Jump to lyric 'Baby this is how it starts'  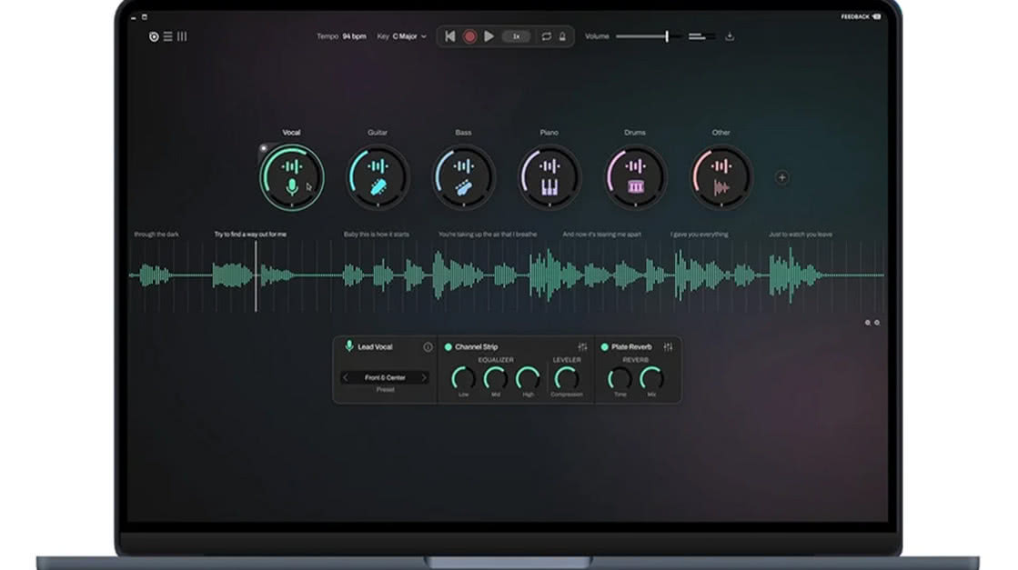click(x=377, y=235)
